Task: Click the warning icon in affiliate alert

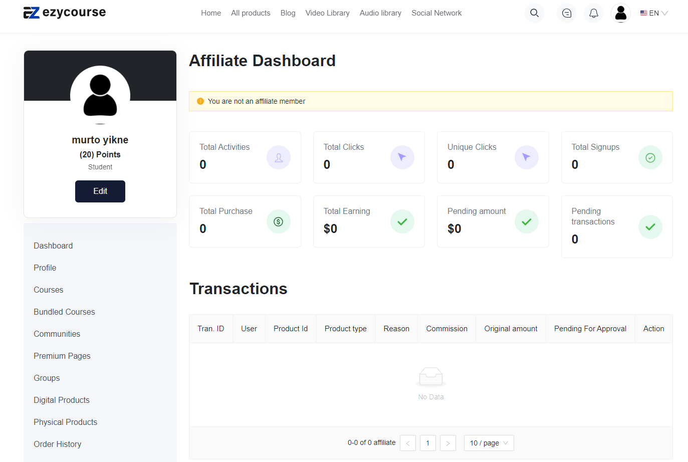Action: click(x=200, y=101)
